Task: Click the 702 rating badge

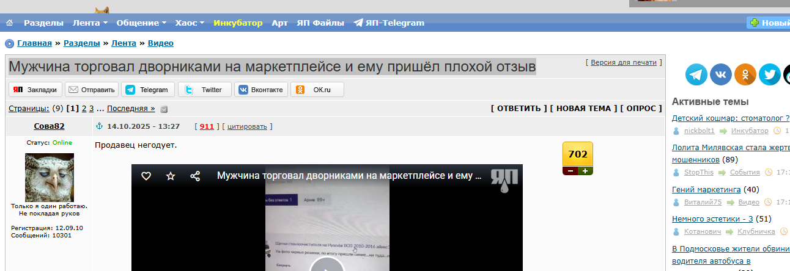Action: 578,154
